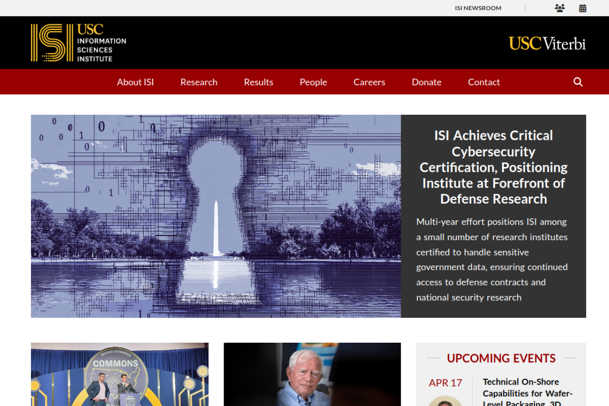This screenshot has height=406, width=609.
Task: Open the calendar icon in top bar
Action: [x=582, y=8]
